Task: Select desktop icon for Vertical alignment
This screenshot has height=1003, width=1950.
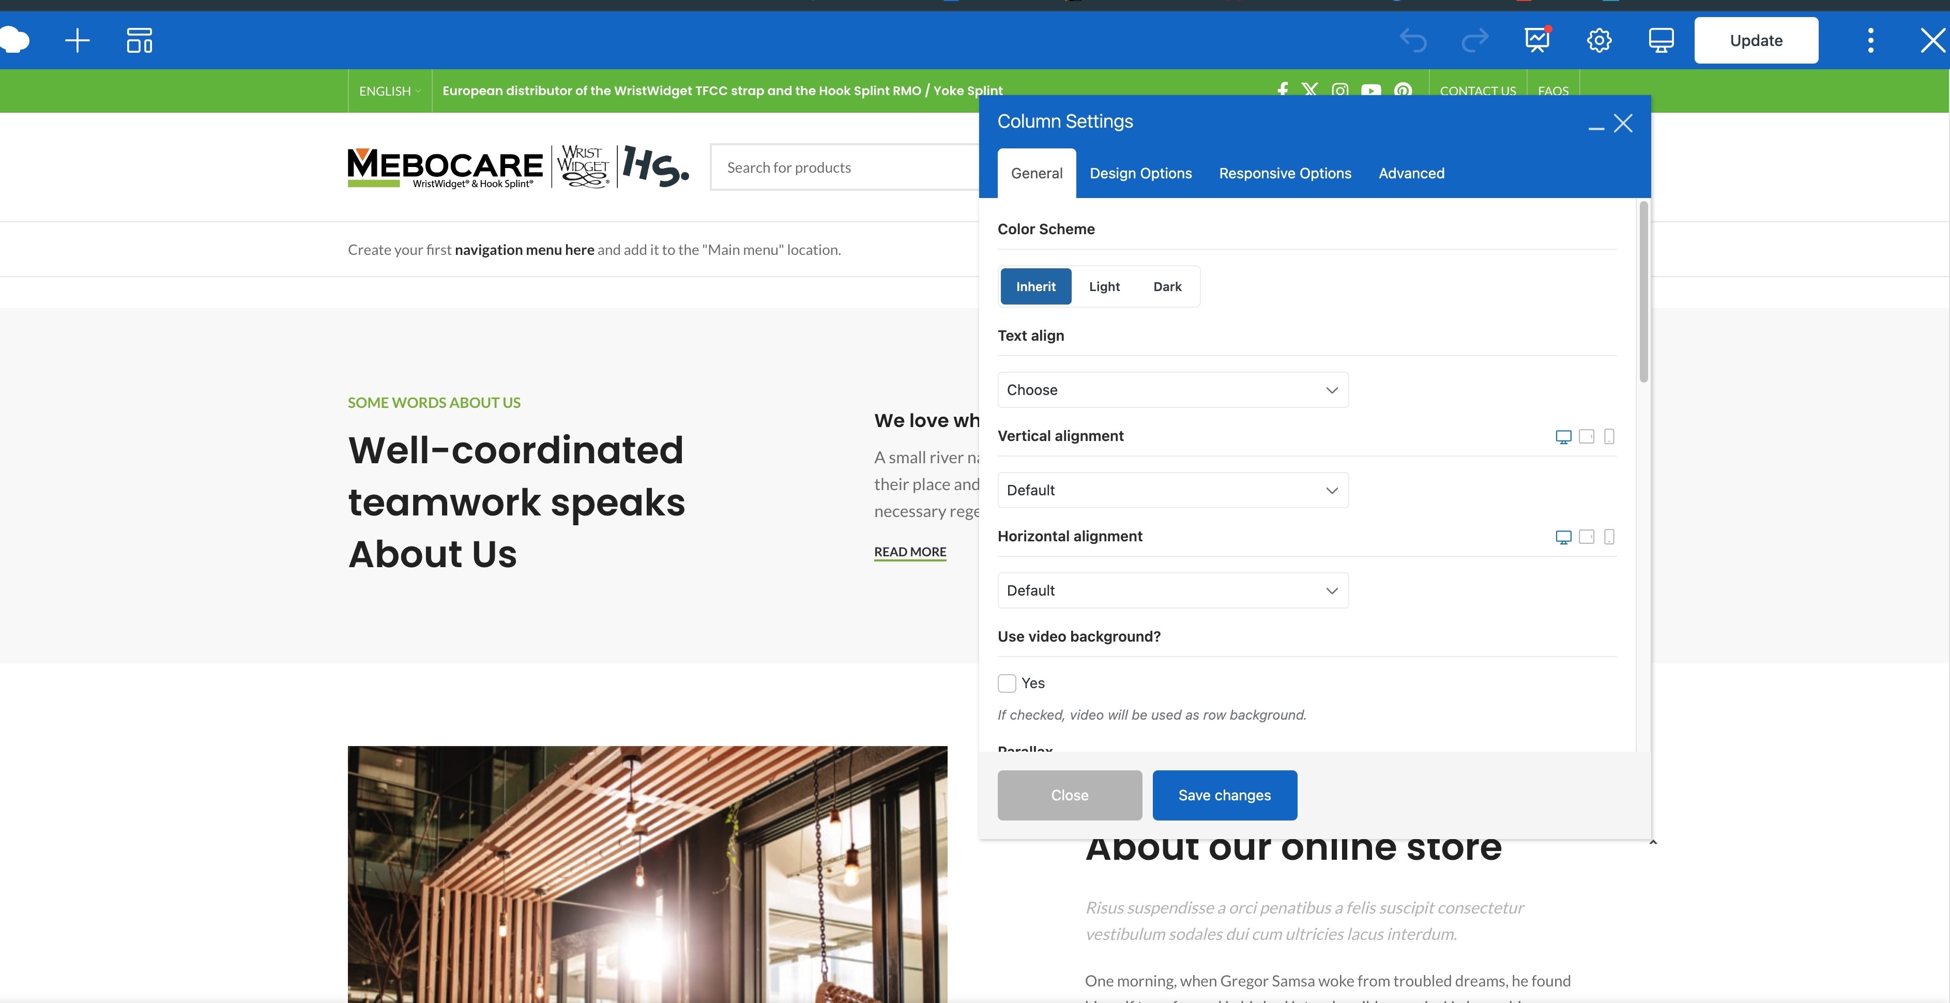Action: (1563, 437)
